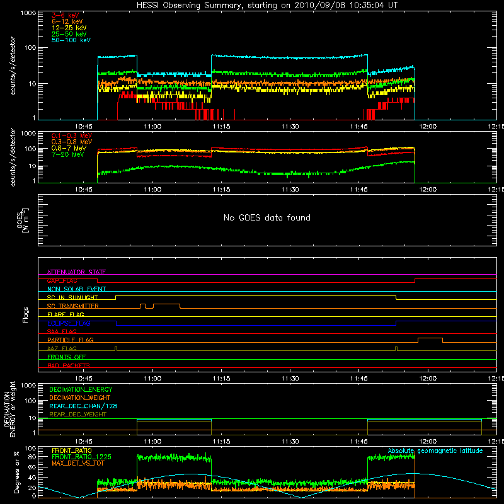Click the SC_IN_SUNLIGHT flag label

(72, 297)
